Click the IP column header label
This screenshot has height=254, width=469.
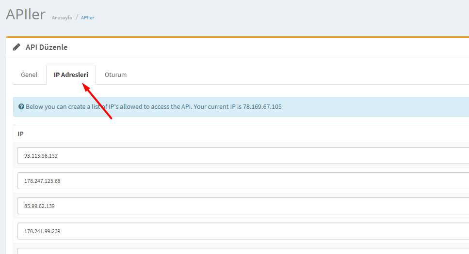point(20,134)
